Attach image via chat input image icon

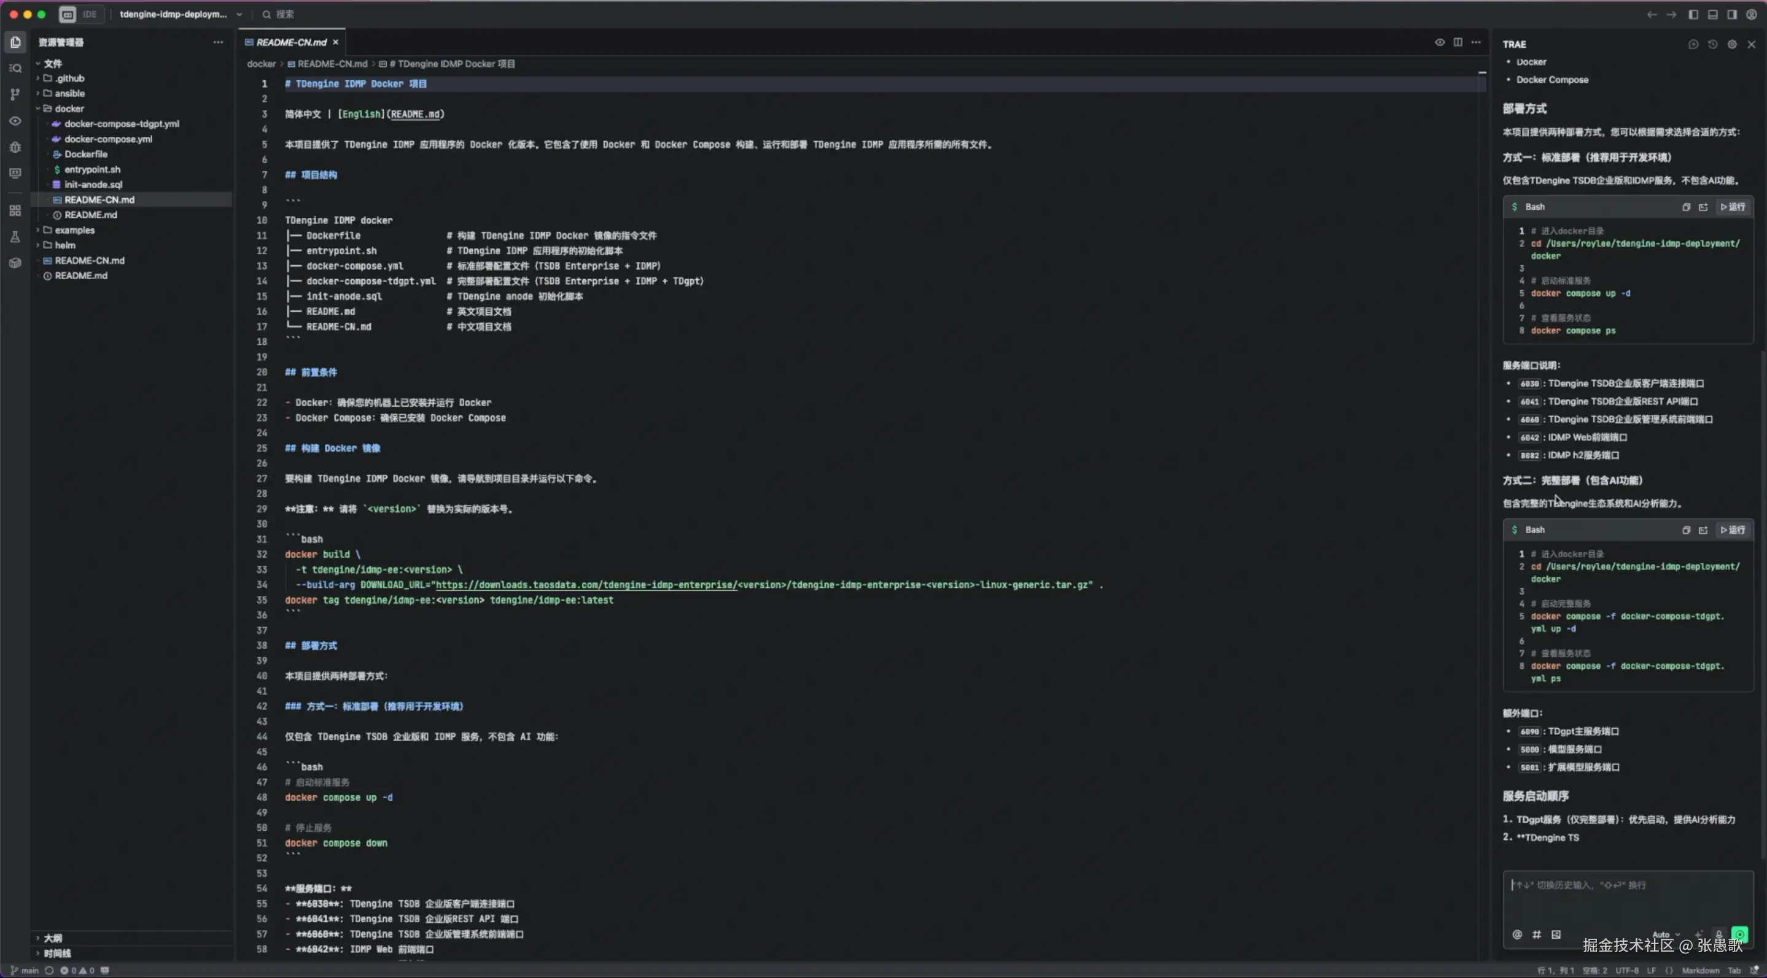coord(1556,935)
